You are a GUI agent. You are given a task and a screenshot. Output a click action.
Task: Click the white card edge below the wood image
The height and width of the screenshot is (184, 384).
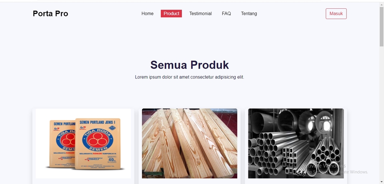[x=190, y=181]
